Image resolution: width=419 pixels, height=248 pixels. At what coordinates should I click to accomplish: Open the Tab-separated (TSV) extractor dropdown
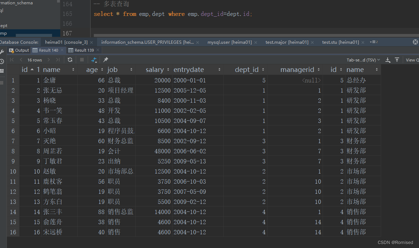pyautogui.click(x=363, y=60)
